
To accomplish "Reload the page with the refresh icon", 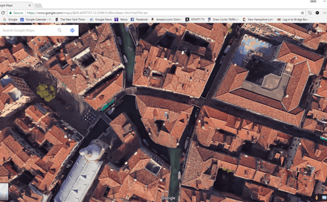I will pyautogui.click(x=3, y=13).
